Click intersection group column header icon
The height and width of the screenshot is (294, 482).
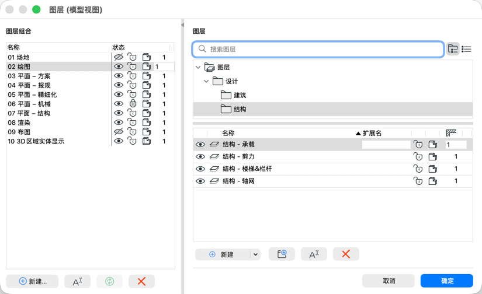coord(451,133)
